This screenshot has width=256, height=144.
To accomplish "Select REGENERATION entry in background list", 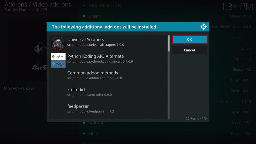I will pyautogui.click(x=105, y=5).
